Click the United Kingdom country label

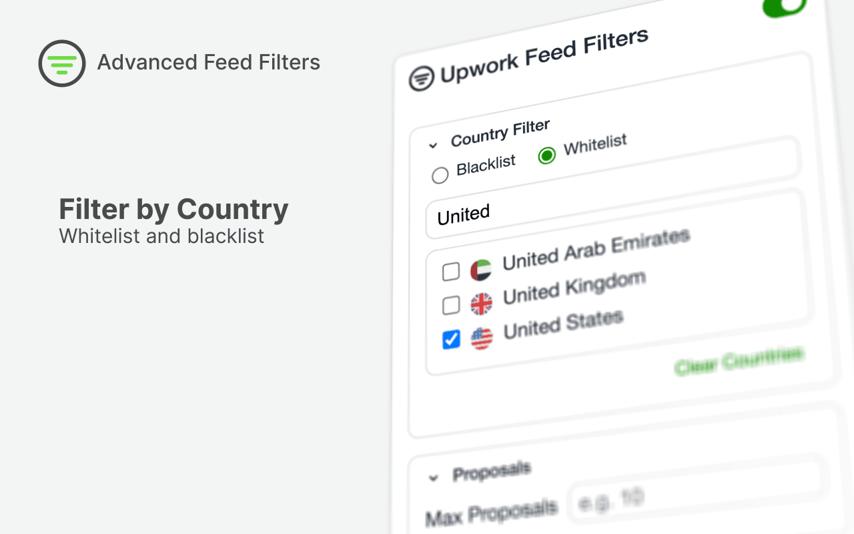point(574,288)
